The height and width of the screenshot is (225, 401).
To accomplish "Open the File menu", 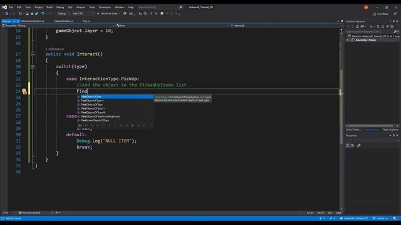I will [11, 7].
